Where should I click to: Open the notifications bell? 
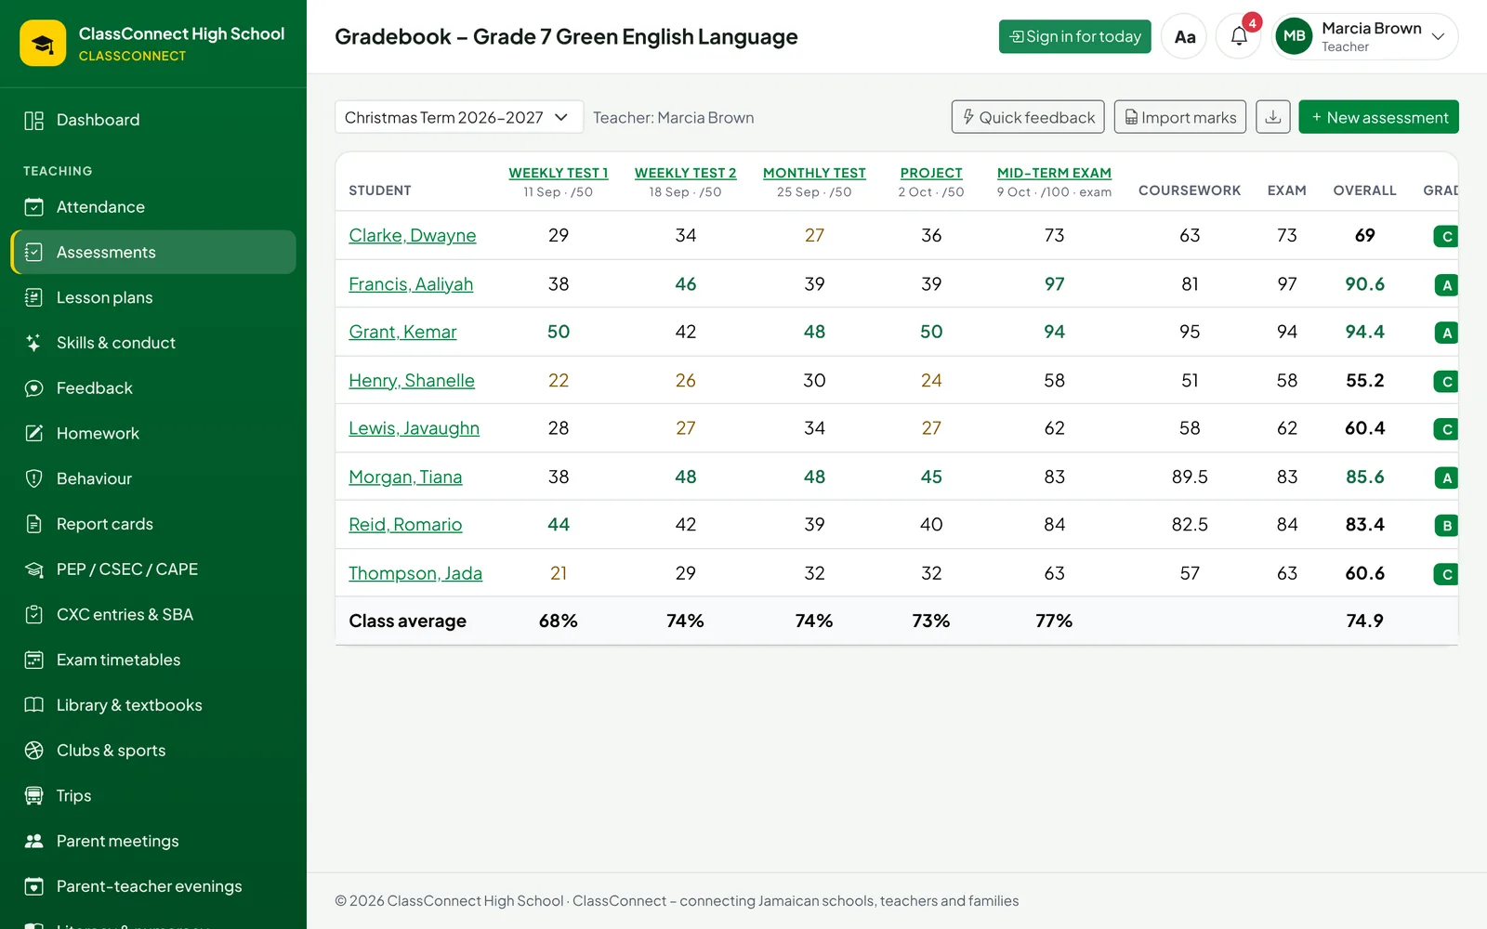coord(1239,36)
